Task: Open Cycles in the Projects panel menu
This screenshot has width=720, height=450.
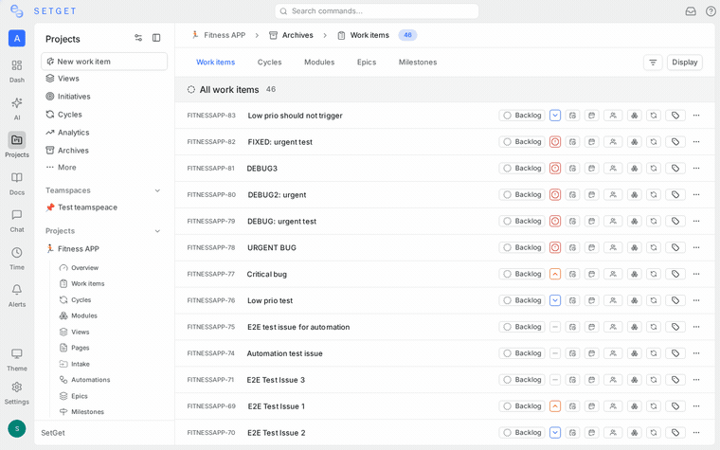Action: [63, 115]
